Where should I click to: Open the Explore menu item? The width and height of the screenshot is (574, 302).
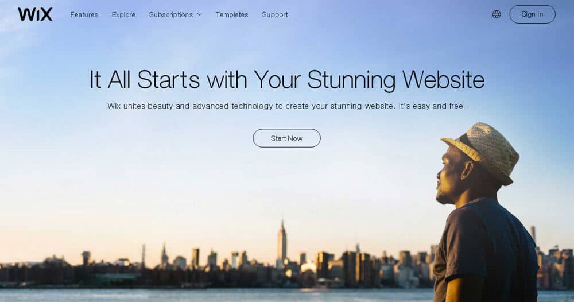[123, 15]
